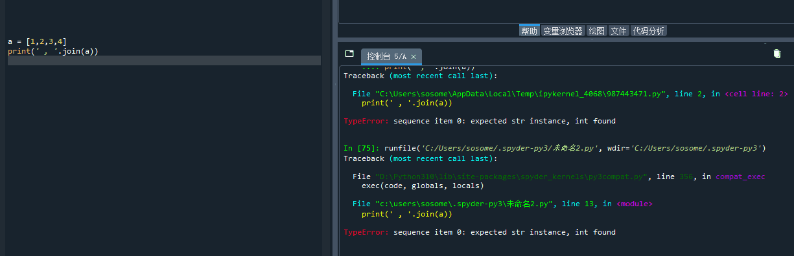Viewport: 794px width, 256px height.
Task: Click the editor line 'a = [1,2,3,4]'
Action: [37, 42]
